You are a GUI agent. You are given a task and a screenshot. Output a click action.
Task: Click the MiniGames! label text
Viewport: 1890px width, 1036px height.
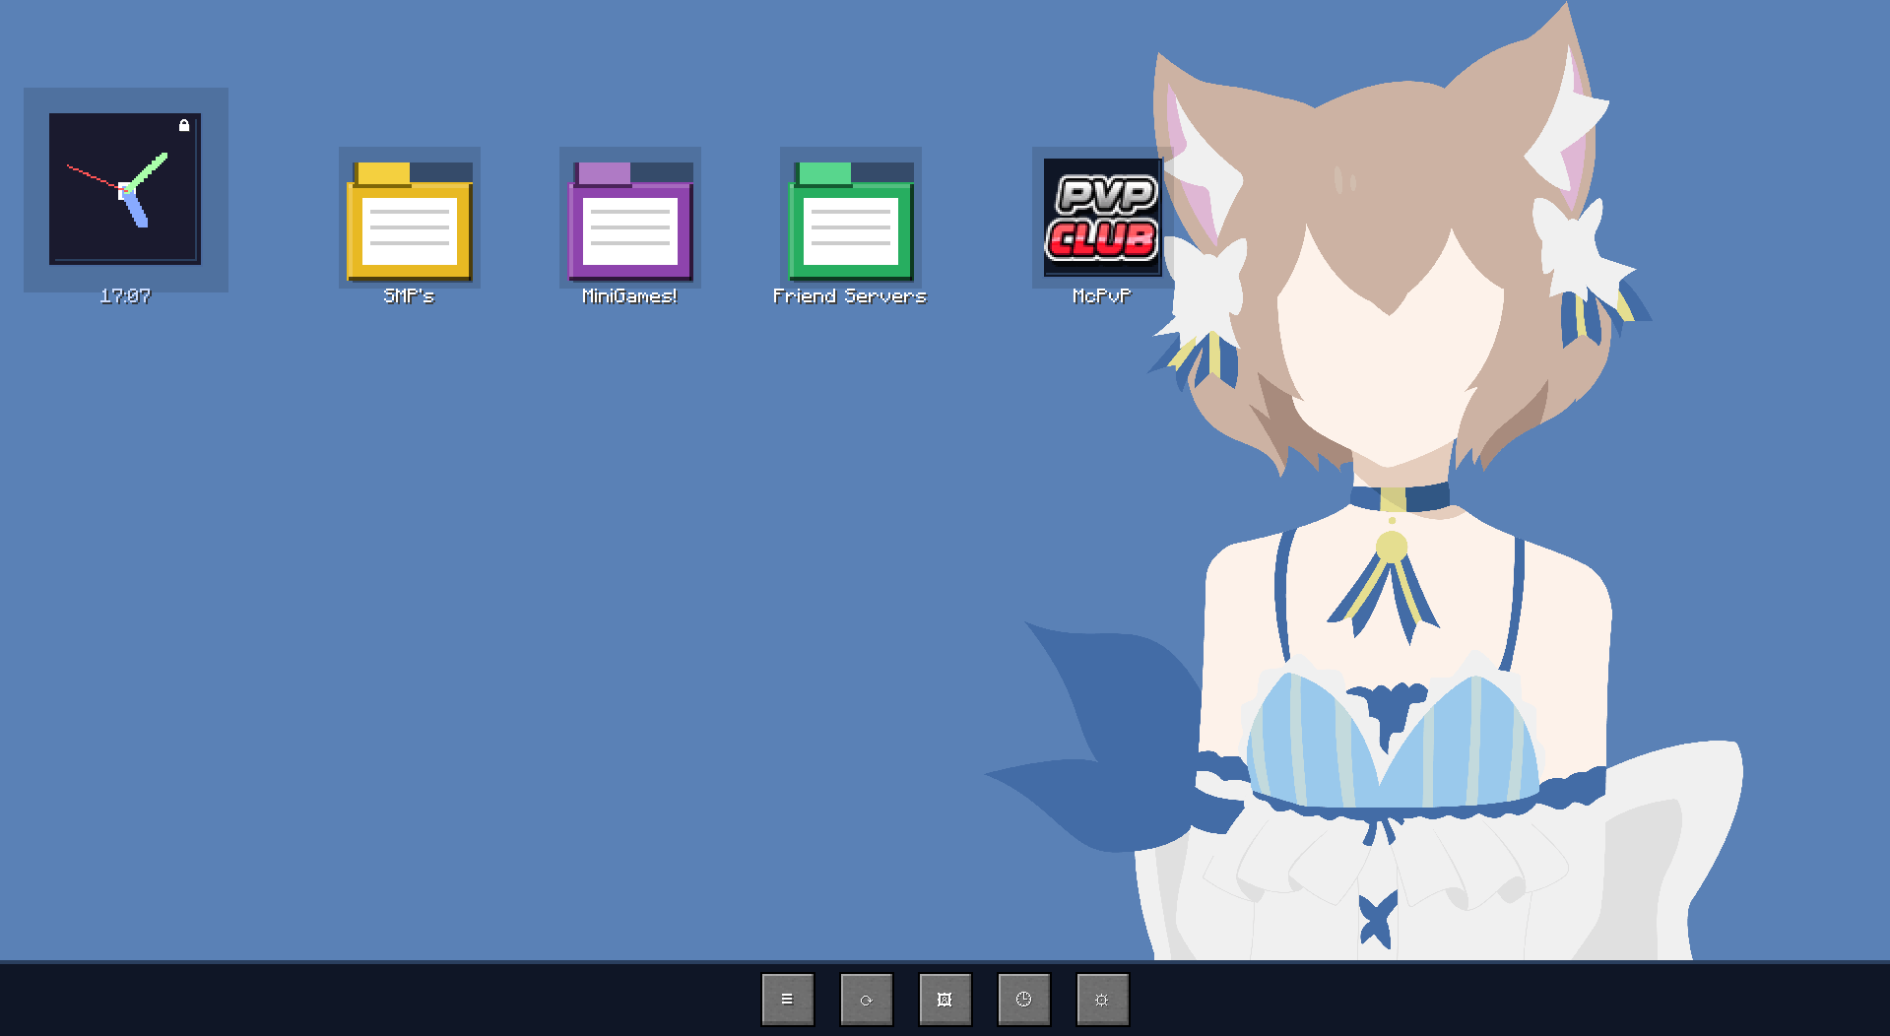(x=630, y=296)
